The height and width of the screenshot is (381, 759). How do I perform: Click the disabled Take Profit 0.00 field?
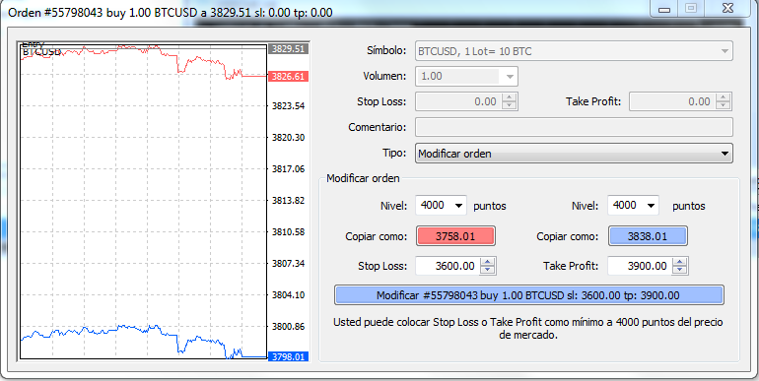click(x=672, y=101)
